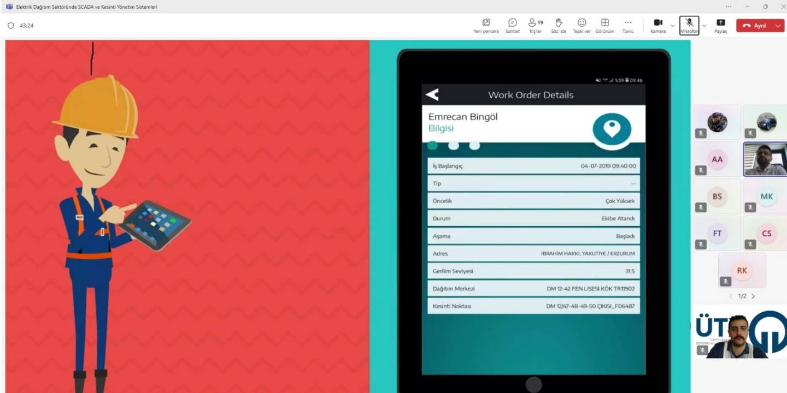Show the Kişiler participants list
Image resolution: width=787 pixels, height=393 pixels.
pyautogui.click(x=536, y=26)
